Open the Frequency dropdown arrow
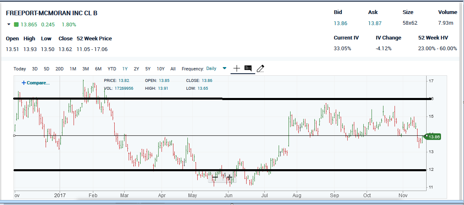 (224, 68)
